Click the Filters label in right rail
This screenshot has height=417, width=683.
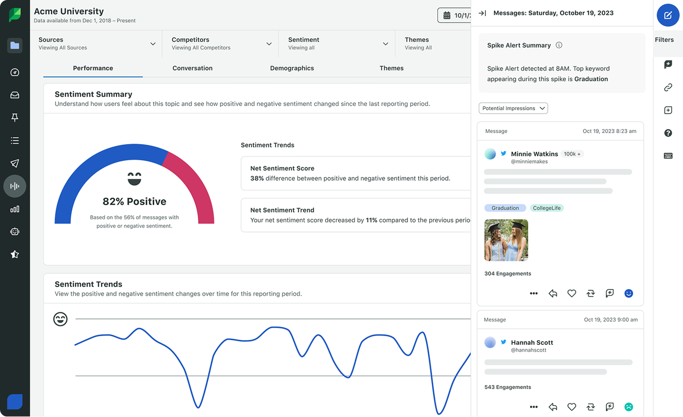(665, 40)
